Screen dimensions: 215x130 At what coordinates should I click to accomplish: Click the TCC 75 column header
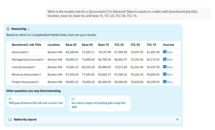click(x=151, y=45)
